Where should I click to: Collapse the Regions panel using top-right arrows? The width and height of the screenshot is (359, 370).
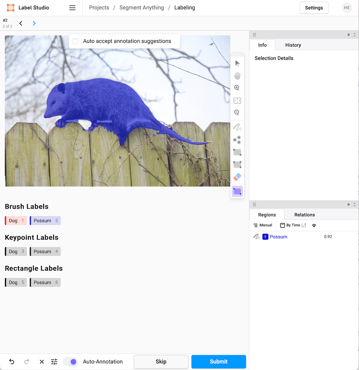click(355, 205)
